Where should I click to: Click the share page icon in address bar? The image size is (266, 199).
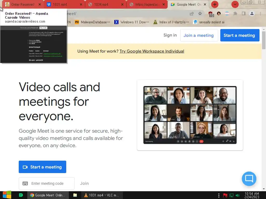click(192, 14)
